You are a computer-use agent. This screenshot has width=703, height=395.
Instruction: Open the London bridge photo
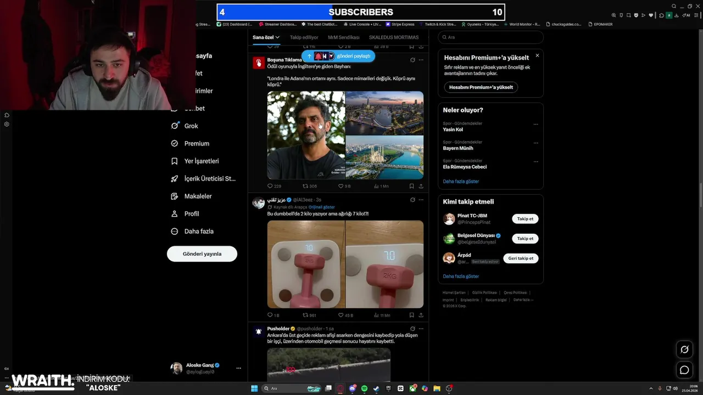click(385, 113)
